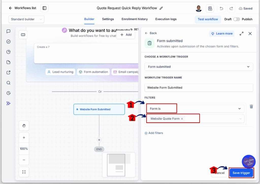Image resolution: width=260 pixels, height=184 pixels.
Task: Edit workflow name with pencil icon
Action: (x=161, y=8)
